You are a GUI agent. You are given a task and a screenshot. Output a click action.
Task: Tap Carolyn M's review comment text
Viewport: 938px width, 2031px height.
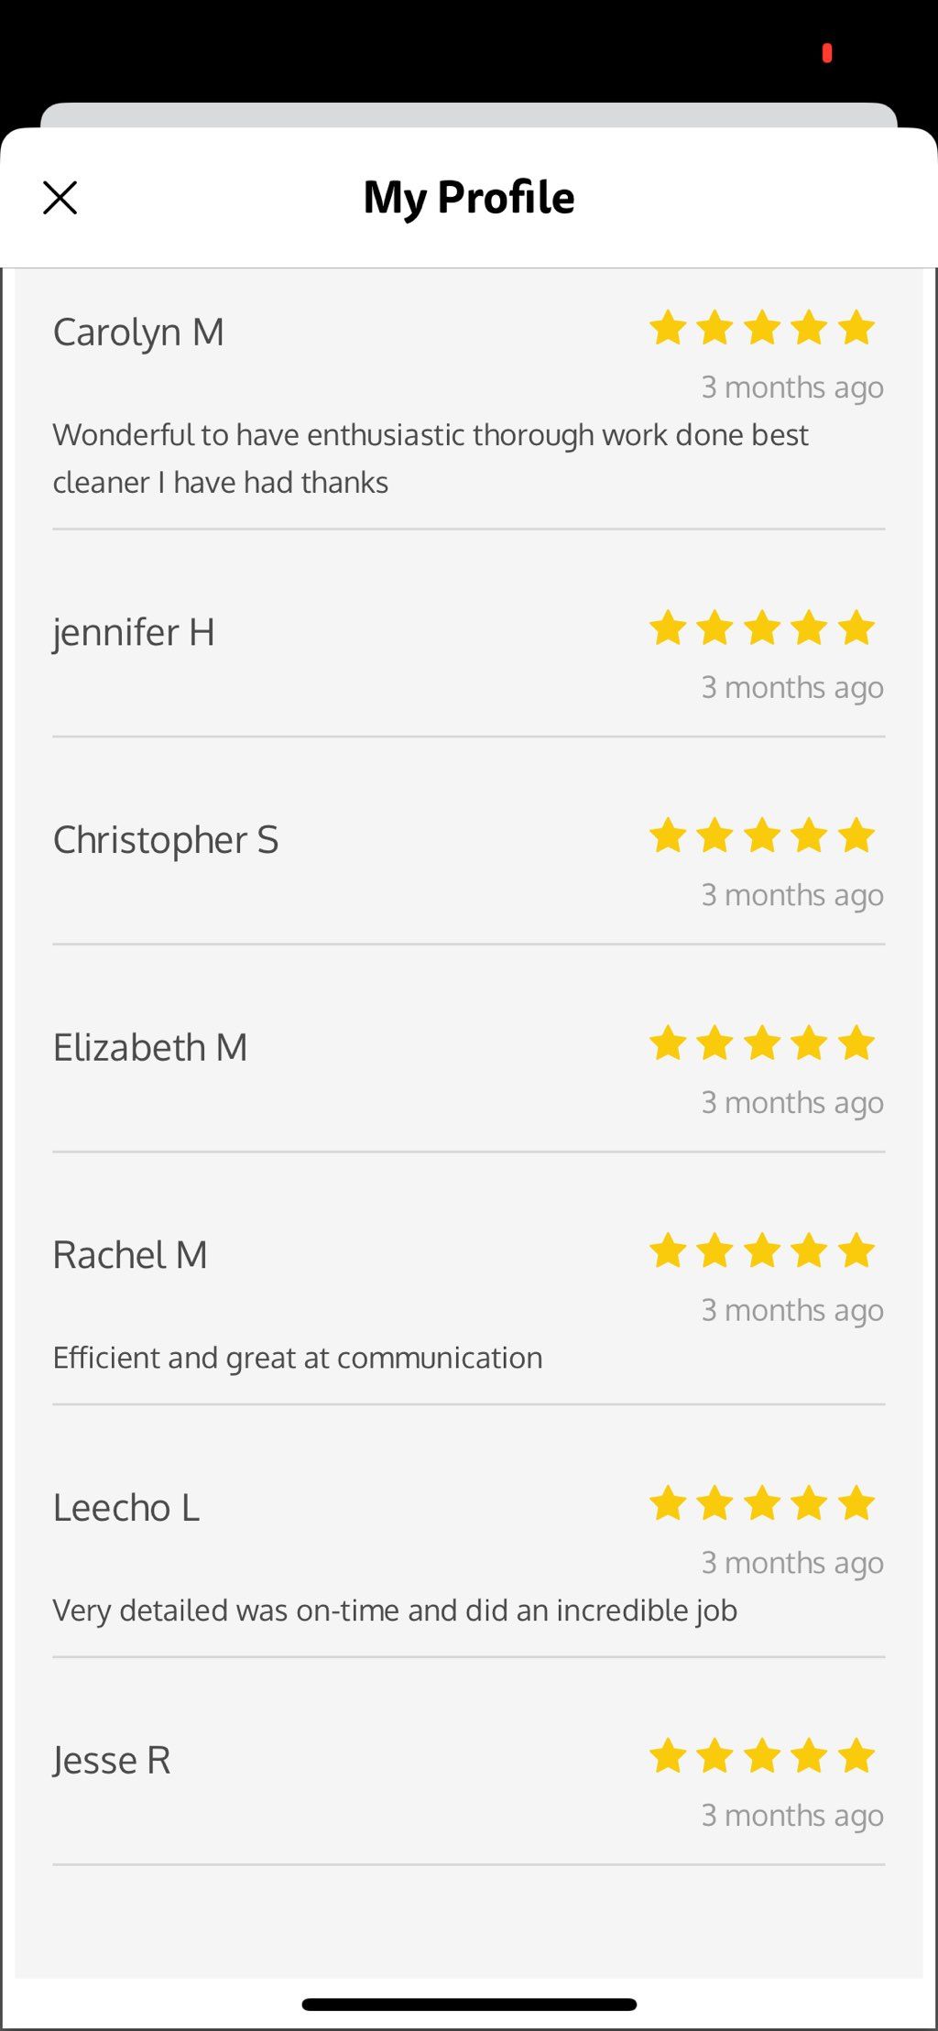click(431, 458)
